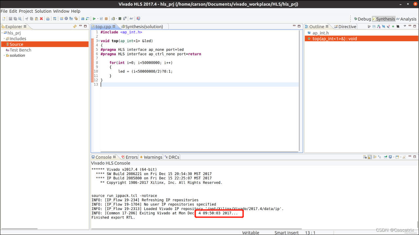Switch to the DRCs tab

coord(171,157)
